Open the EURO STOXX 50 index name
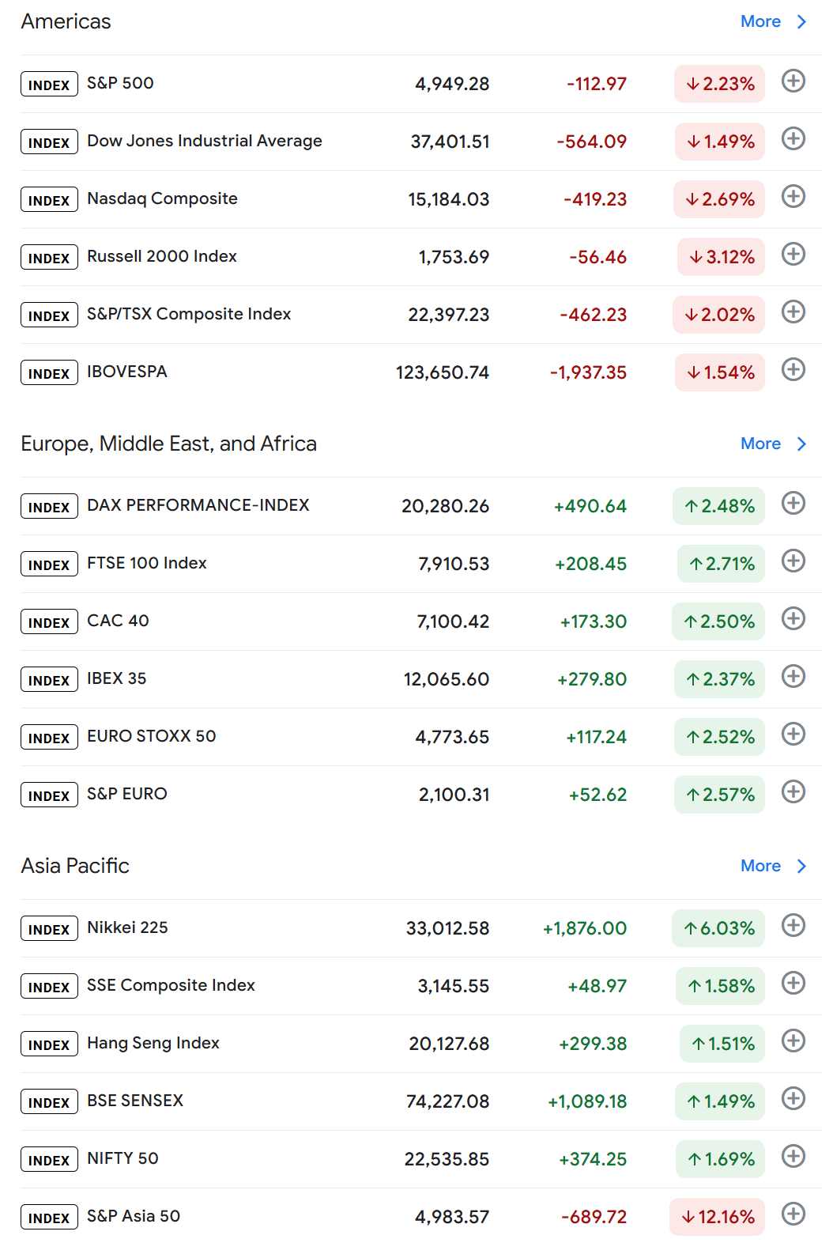This screenshot has height=1254, width=833. 152,736
